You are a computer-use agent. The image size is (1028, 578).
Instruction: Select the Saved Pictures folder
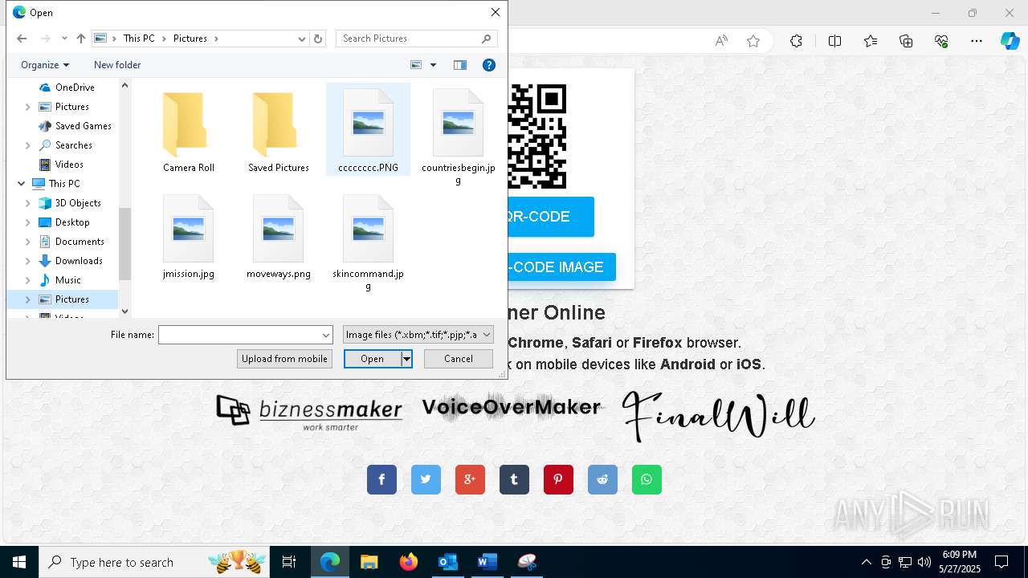pyautogui.click(x=279, y=131)
